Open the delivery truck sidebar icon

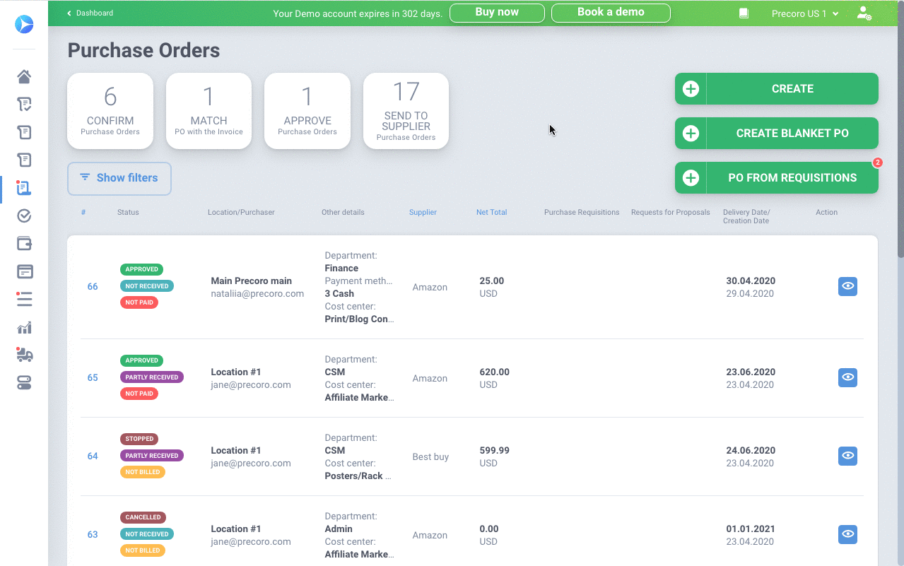point(24,355)
